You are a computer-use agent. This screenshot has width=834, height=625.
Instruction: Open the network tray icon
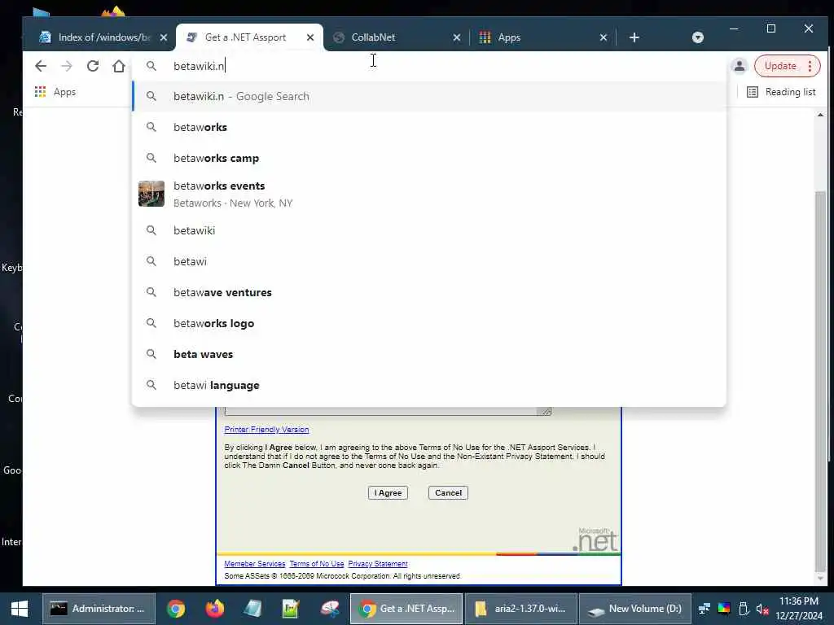point(705,609)
